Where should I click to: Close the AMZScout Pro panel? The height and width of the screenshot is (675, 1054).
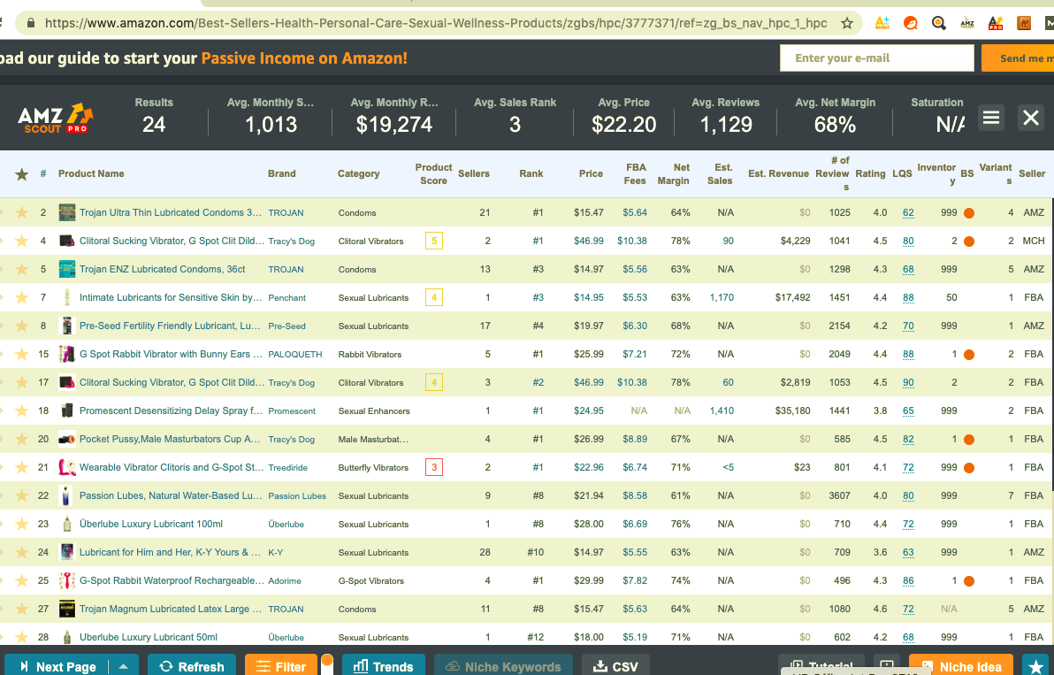(1030, 118)
